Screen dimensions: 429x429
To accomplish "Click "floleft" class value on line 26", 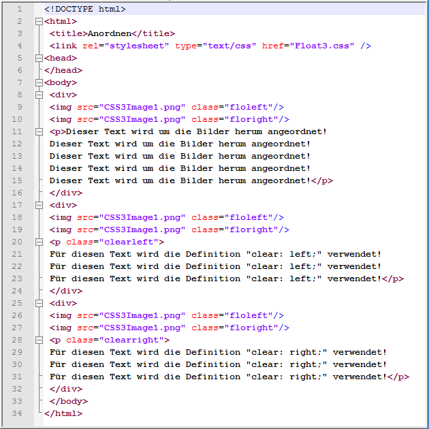I will (251, 315).
